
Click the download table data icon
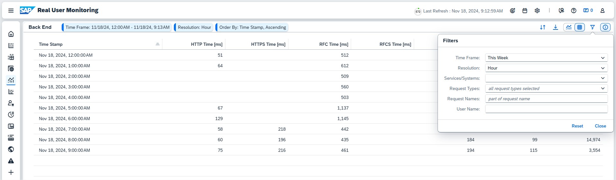[x=555, y=27]
